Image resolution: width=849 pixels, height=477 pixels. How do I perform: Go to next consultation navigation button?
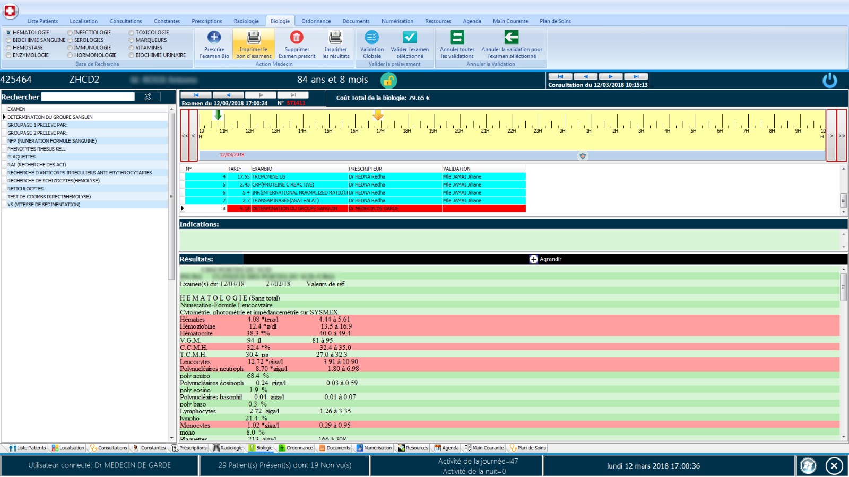point(611,76)
